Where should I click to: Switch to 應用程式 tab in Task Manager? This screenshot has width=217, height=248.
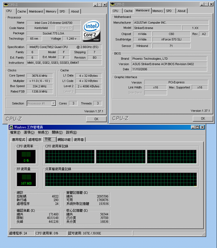pos(18,140)
